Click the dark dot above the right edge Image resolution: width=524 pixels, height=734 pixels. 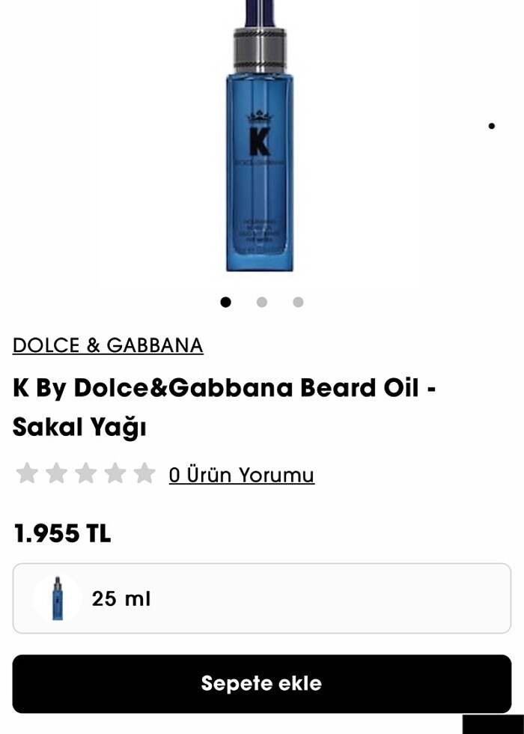pyautogui.click(x=492, y=124)
